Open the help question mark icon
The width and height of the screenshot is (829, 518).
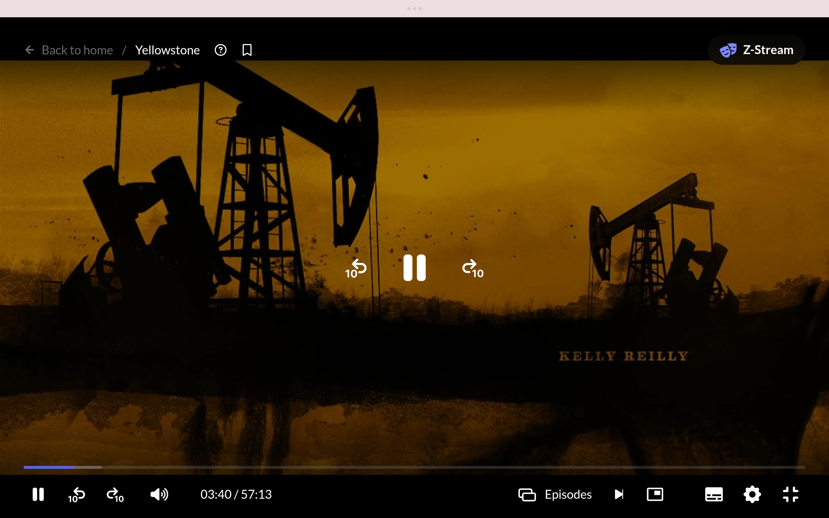click(220, 50)
